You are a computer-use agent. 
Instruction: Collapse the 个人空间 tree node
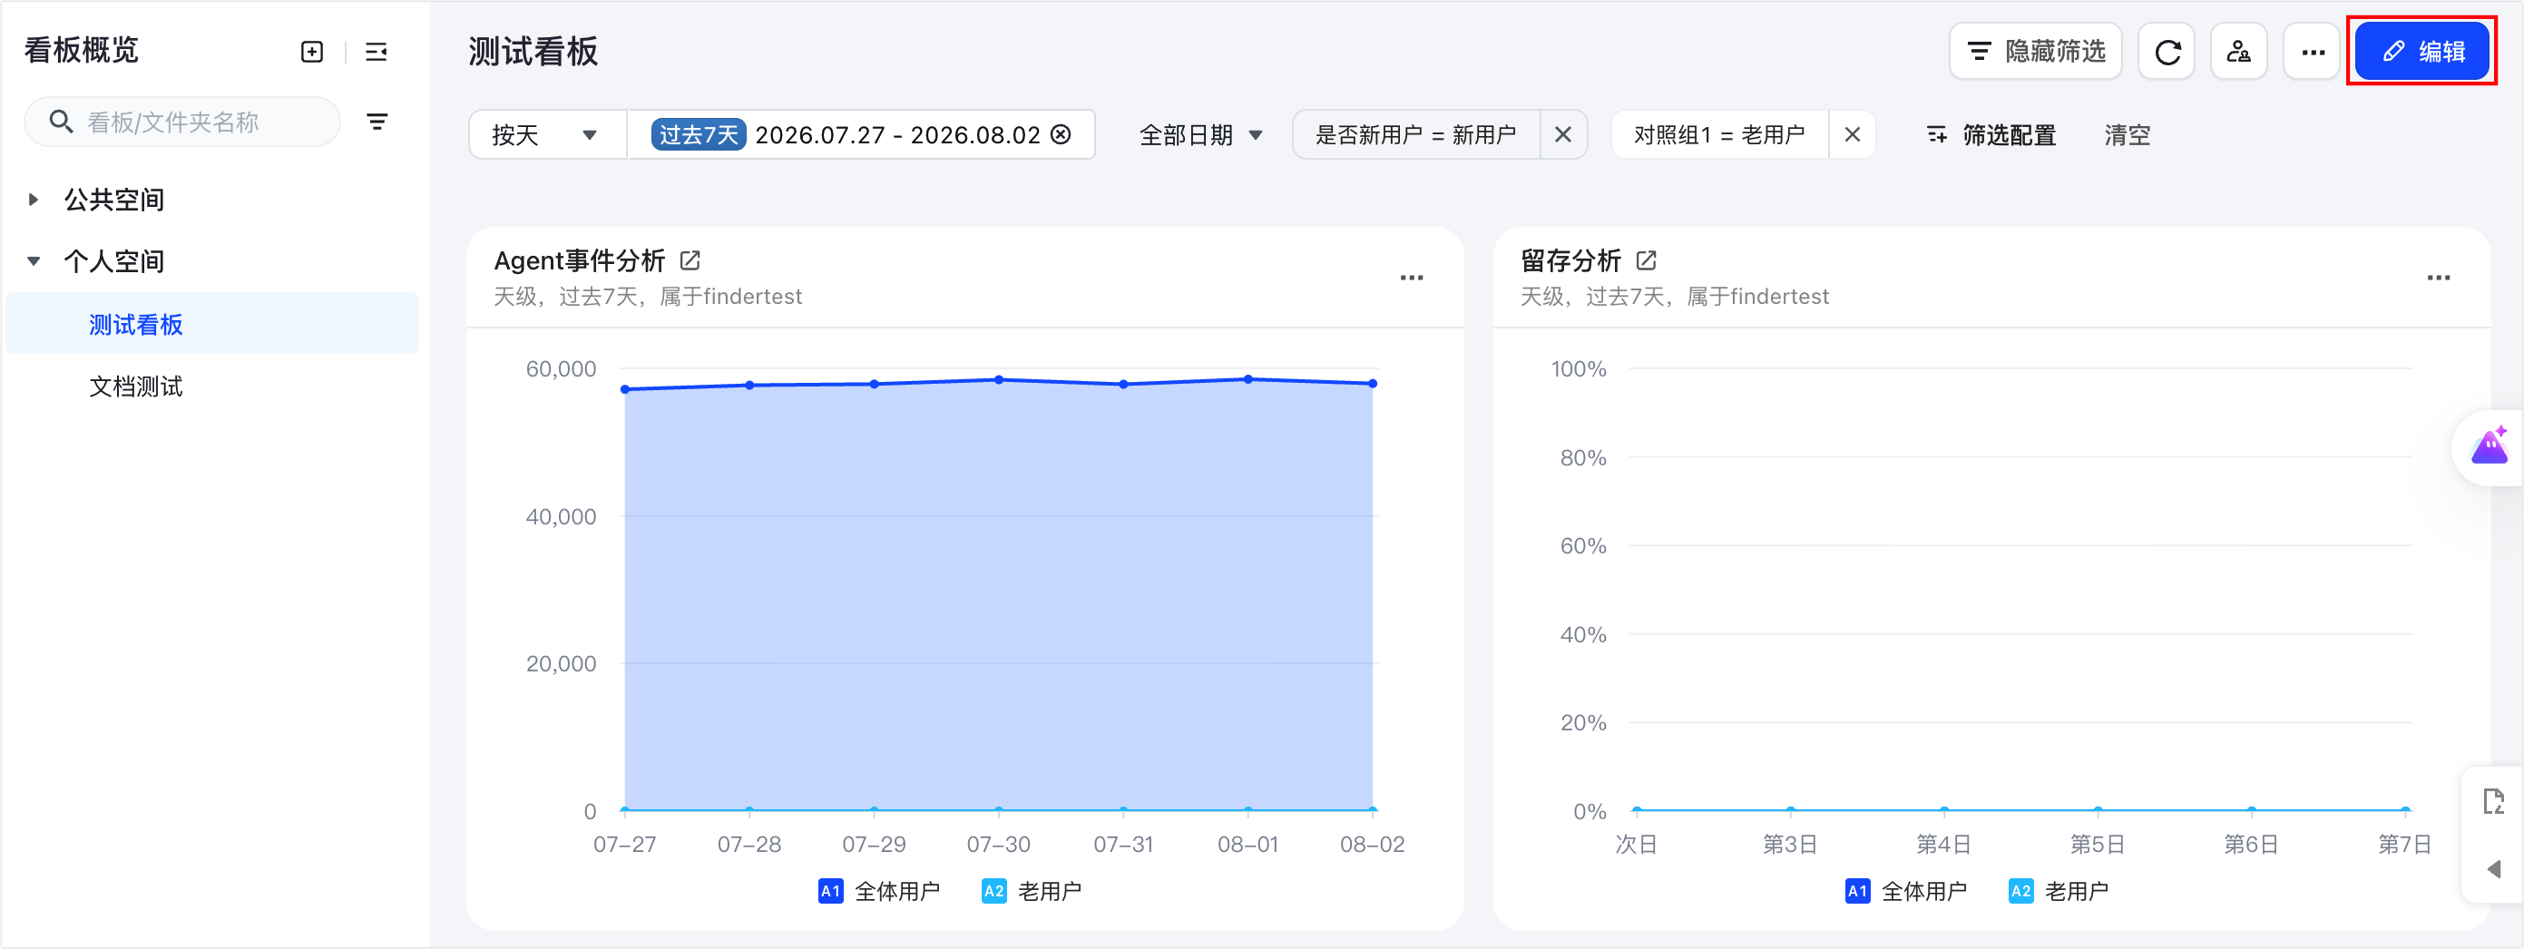34,261
